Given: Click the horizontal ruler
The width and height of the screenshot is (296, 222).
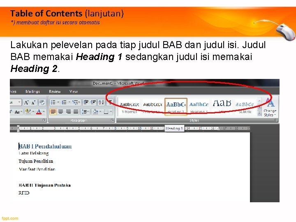Looking at the screenshot, I should [x=130, y=128].
